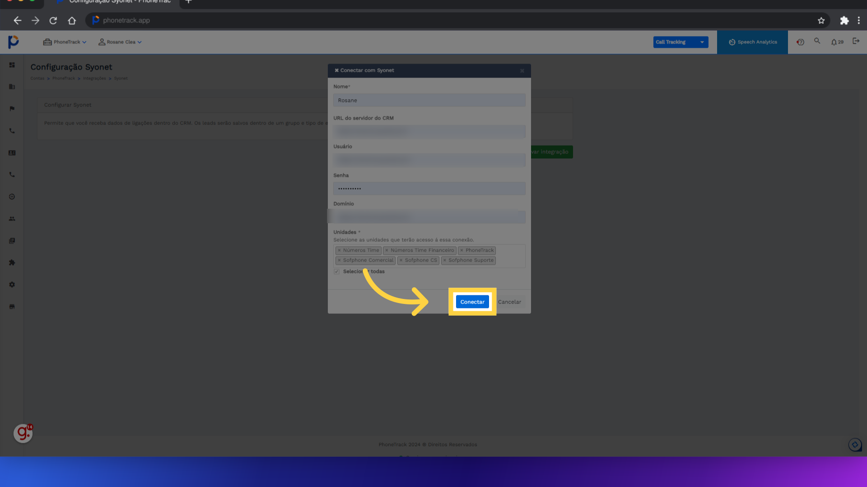
Task: Bookmark the page with the star icon
Action: [x=821, y=20]
